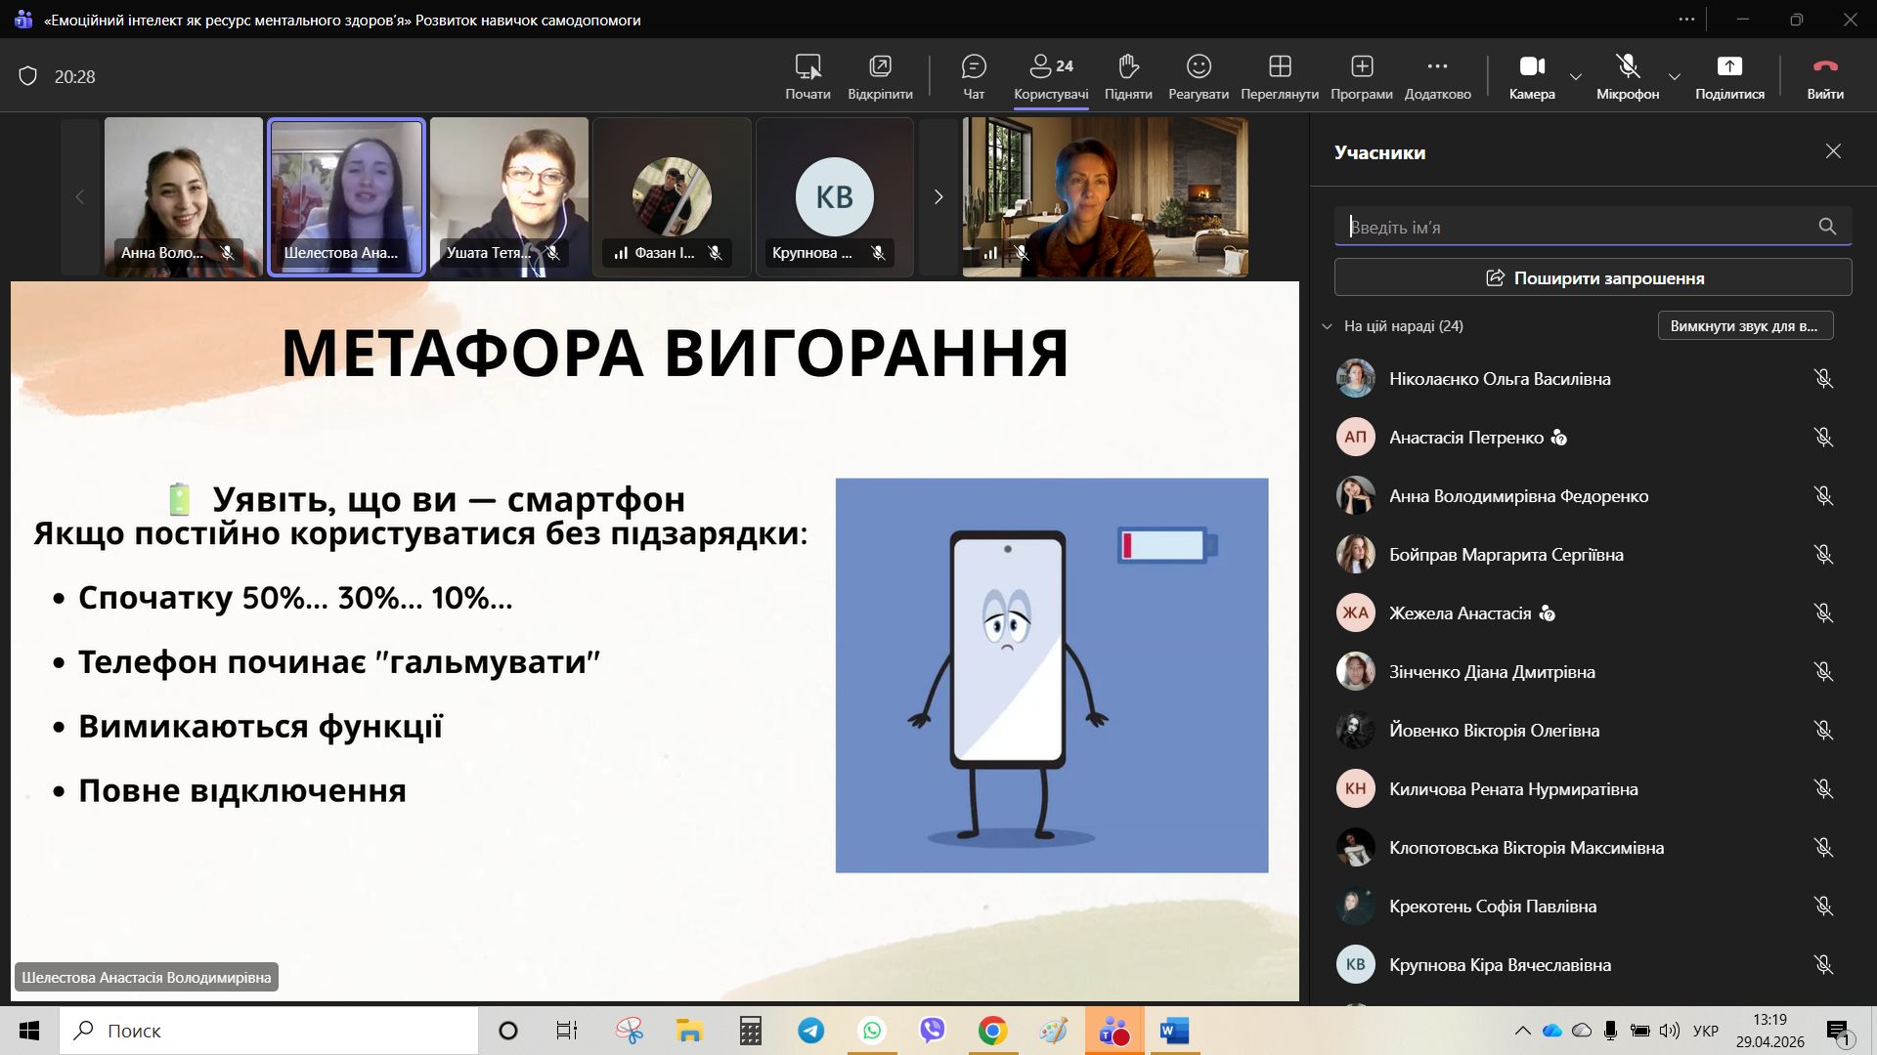
Task: Toggle mute icon for Ніколаєнко Ольга Василівна
Action: pyautogui.click(x=1823, y=379)
